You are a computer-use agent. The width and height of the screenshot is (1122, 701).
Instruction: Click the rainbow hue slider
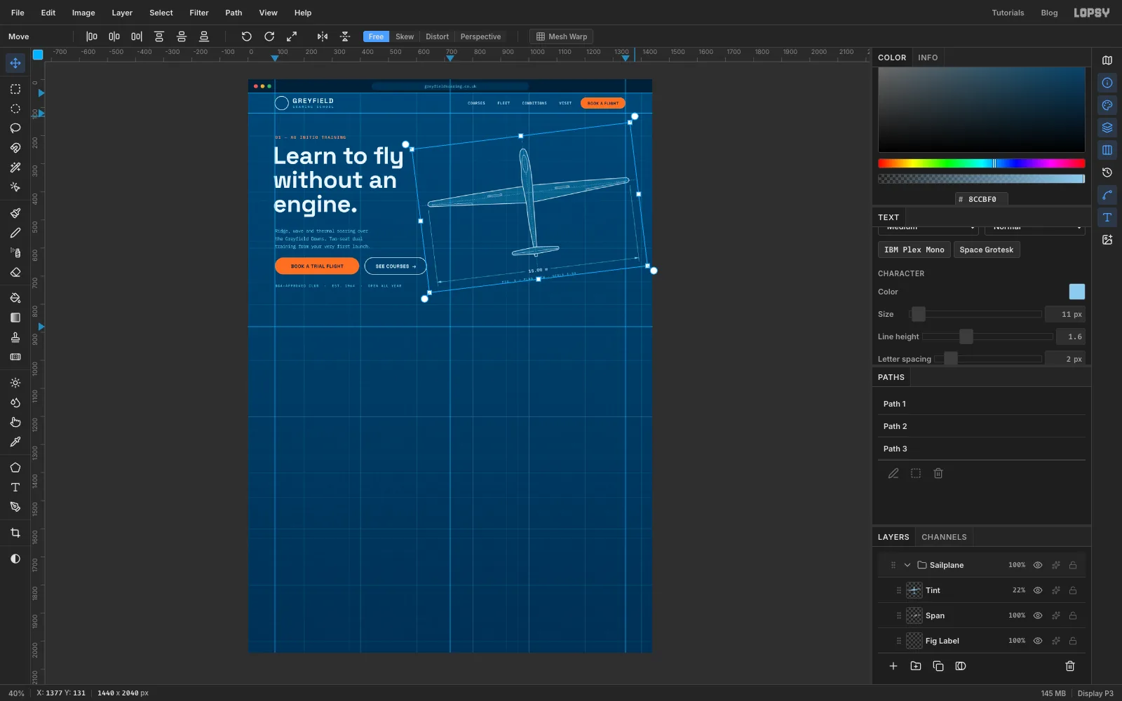point(982,163)
